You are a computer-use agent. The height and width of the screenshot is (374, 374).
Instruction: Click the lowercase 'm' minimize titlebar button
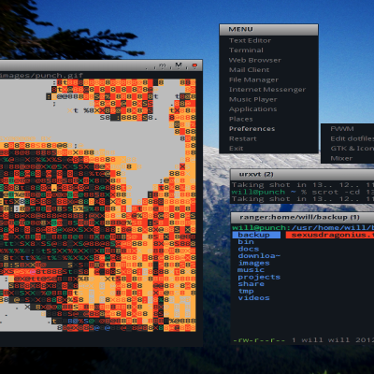pyautogui.click(x=163, y=65)
